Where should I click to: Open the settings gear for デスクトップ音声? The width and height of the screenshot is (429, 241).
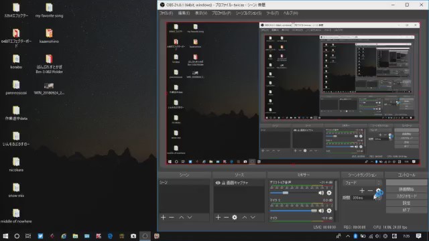click(x=329, y=193)
